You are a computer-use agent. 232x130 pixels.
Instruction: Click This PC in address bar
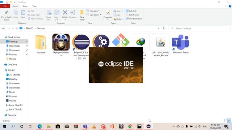click(x=29, y=28)
